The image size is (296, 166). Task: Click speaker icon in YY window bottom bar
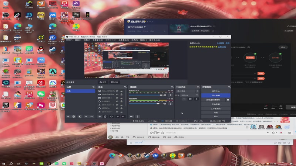point(117,137)
